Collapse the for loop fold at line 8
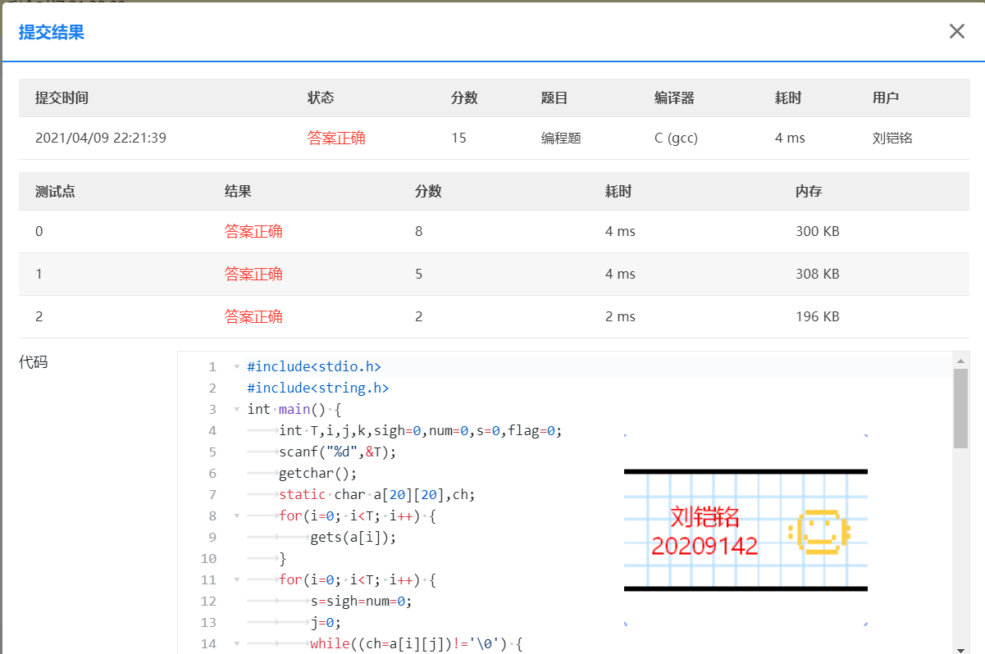Image resolution: width=985 pixels, height=654 pixels. (x=237, y=516)
